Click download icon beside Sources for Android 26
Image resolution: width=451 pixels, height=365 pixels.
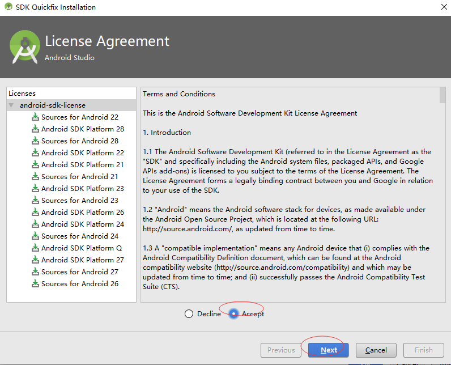[x=35, y=283]
